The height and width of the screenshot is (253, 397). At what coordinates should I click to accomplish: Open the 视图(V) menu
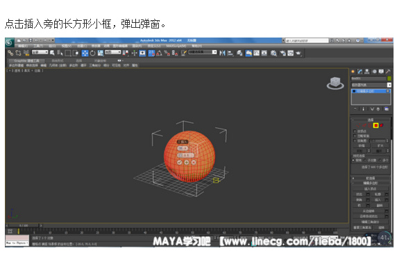[67, 46]
